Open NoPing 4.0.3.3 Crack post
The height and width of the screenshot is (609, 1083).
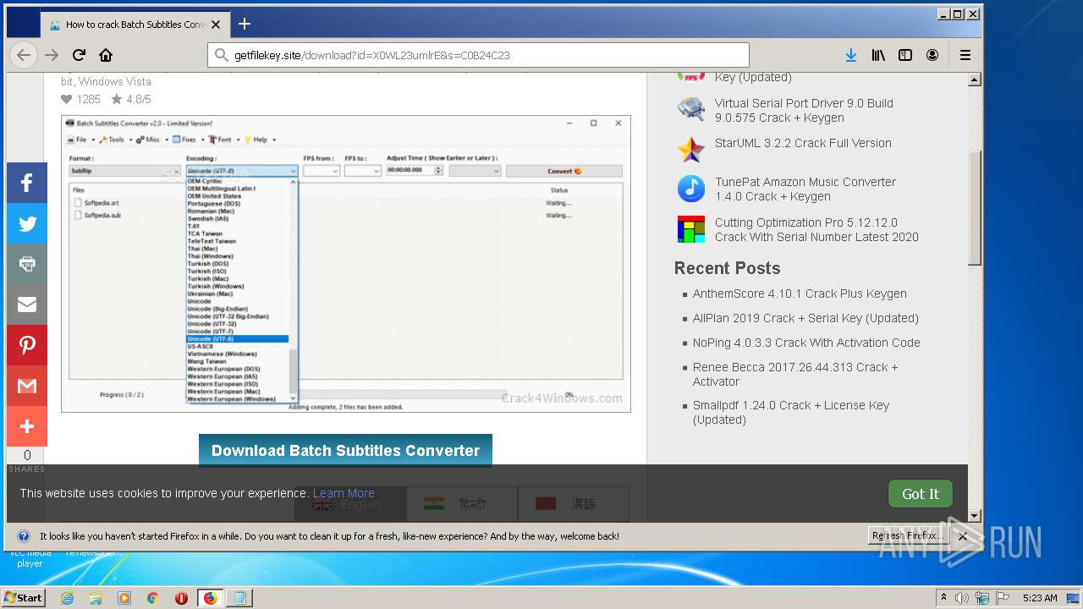(806, 343)
